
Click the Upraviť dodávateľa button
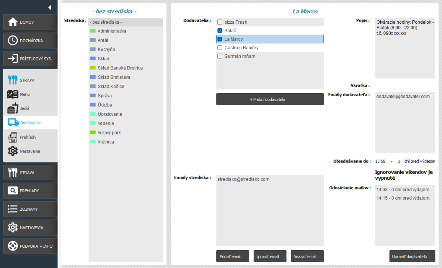412,256
